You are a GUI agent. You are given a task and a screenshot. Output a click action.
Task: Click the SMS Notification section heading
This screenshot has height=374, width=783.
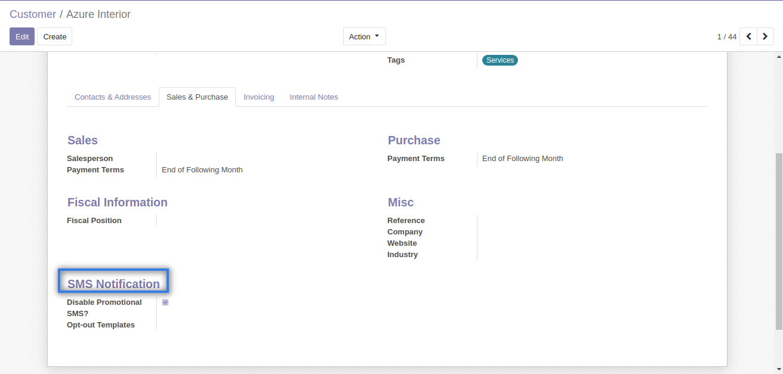pos(113,284)
